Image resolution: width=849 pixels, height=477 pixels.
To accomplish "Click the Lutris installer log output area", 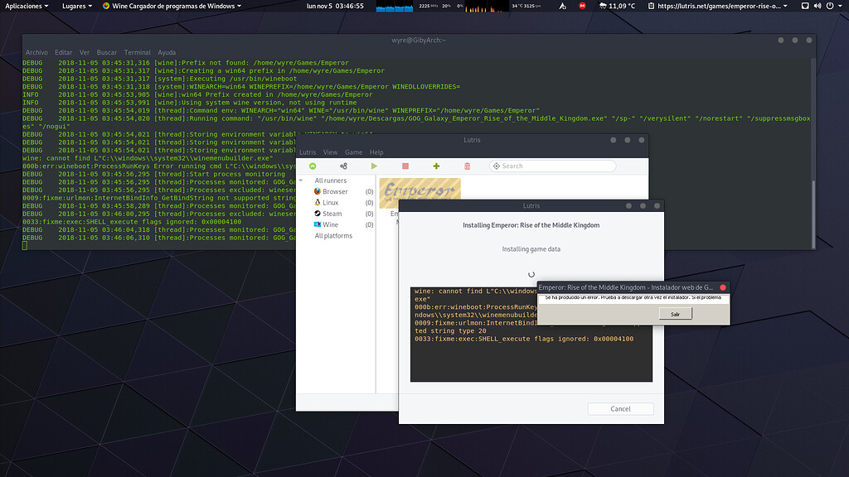I will [531, 335].
